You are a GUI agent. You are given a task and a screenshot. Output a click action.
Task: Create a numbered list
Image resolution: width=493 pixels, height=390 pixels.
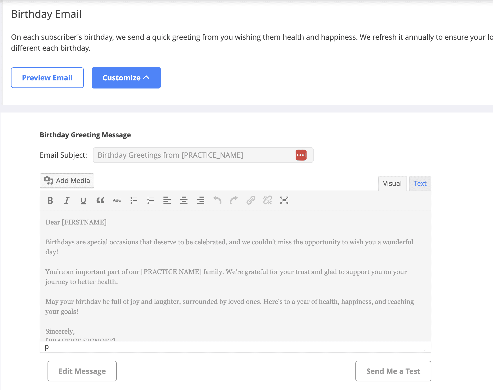coord(150,200)
